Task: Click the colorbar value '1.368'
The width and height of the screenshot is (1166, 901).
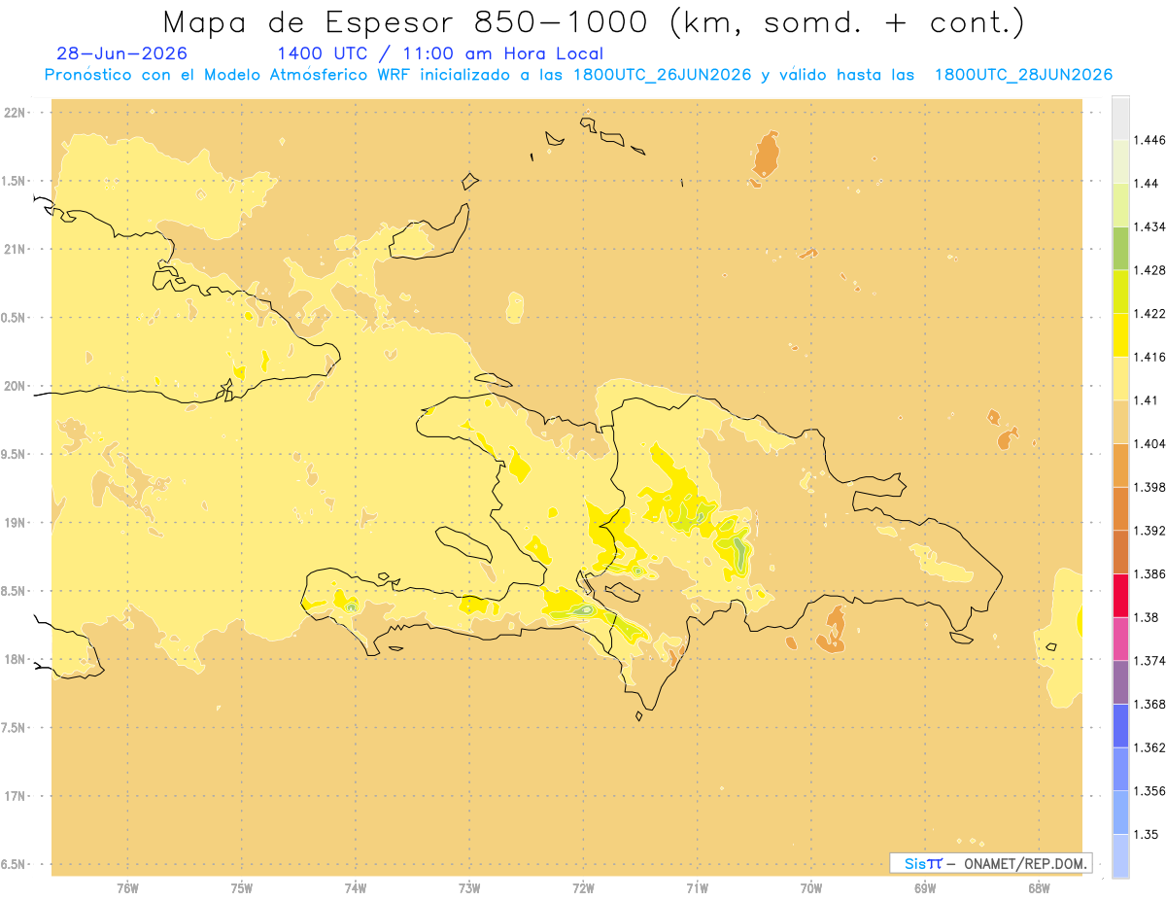Action: click(1149, 704)
